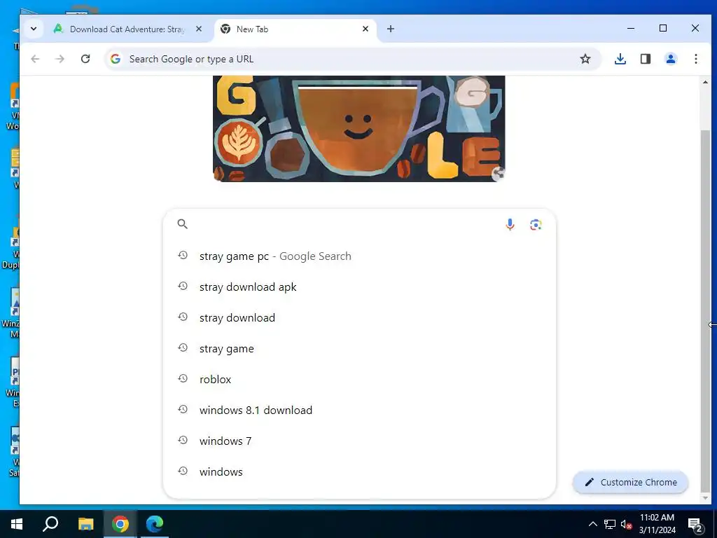Reload the page
The image size is (717, 538).
[85, 59]
